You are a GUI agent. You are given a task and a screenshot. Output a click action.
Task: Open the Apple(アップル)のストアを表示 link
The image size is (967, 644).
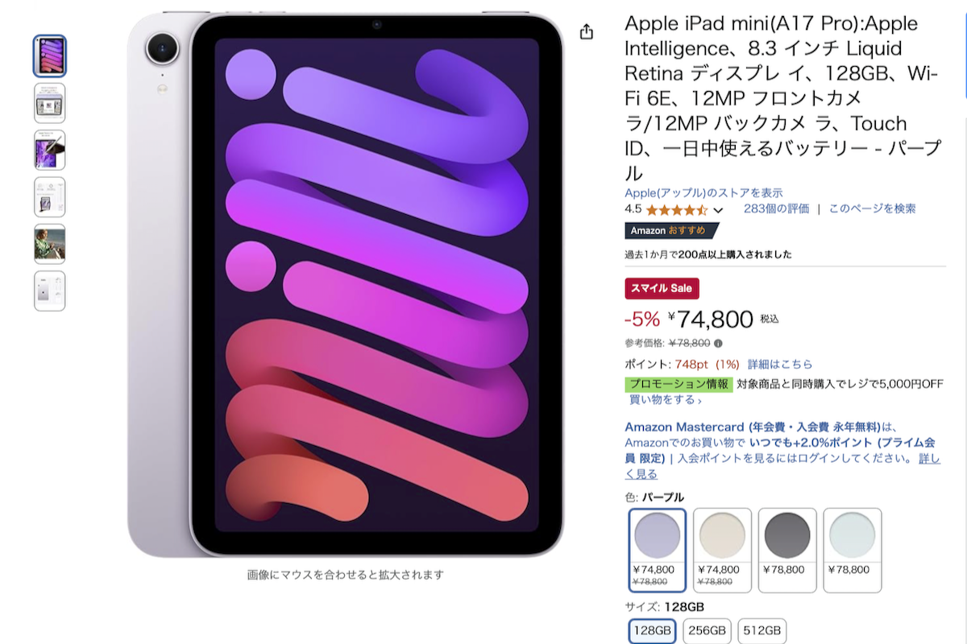click(703, 193)
